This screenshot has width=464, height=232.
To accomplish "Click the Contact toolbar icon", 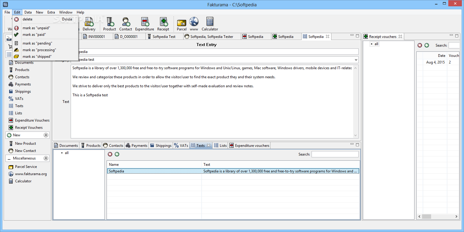I will point(126,24).
